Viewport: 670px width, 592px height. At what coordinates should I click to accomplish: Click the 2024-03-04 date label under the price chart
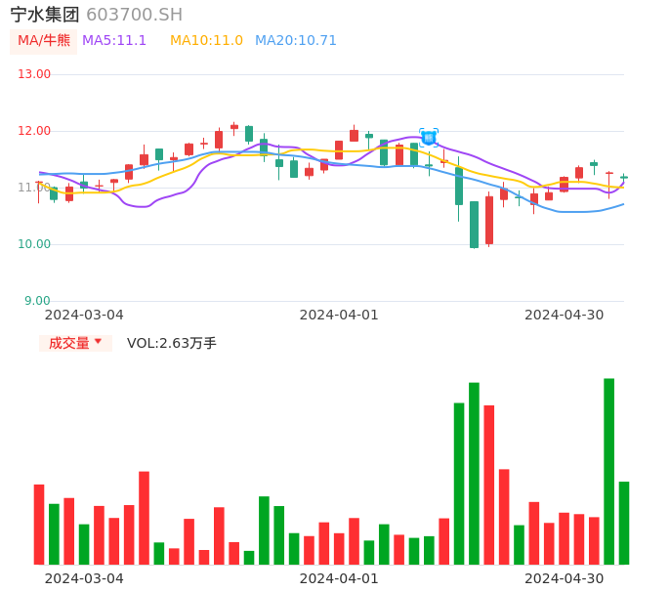click(84, 315)
